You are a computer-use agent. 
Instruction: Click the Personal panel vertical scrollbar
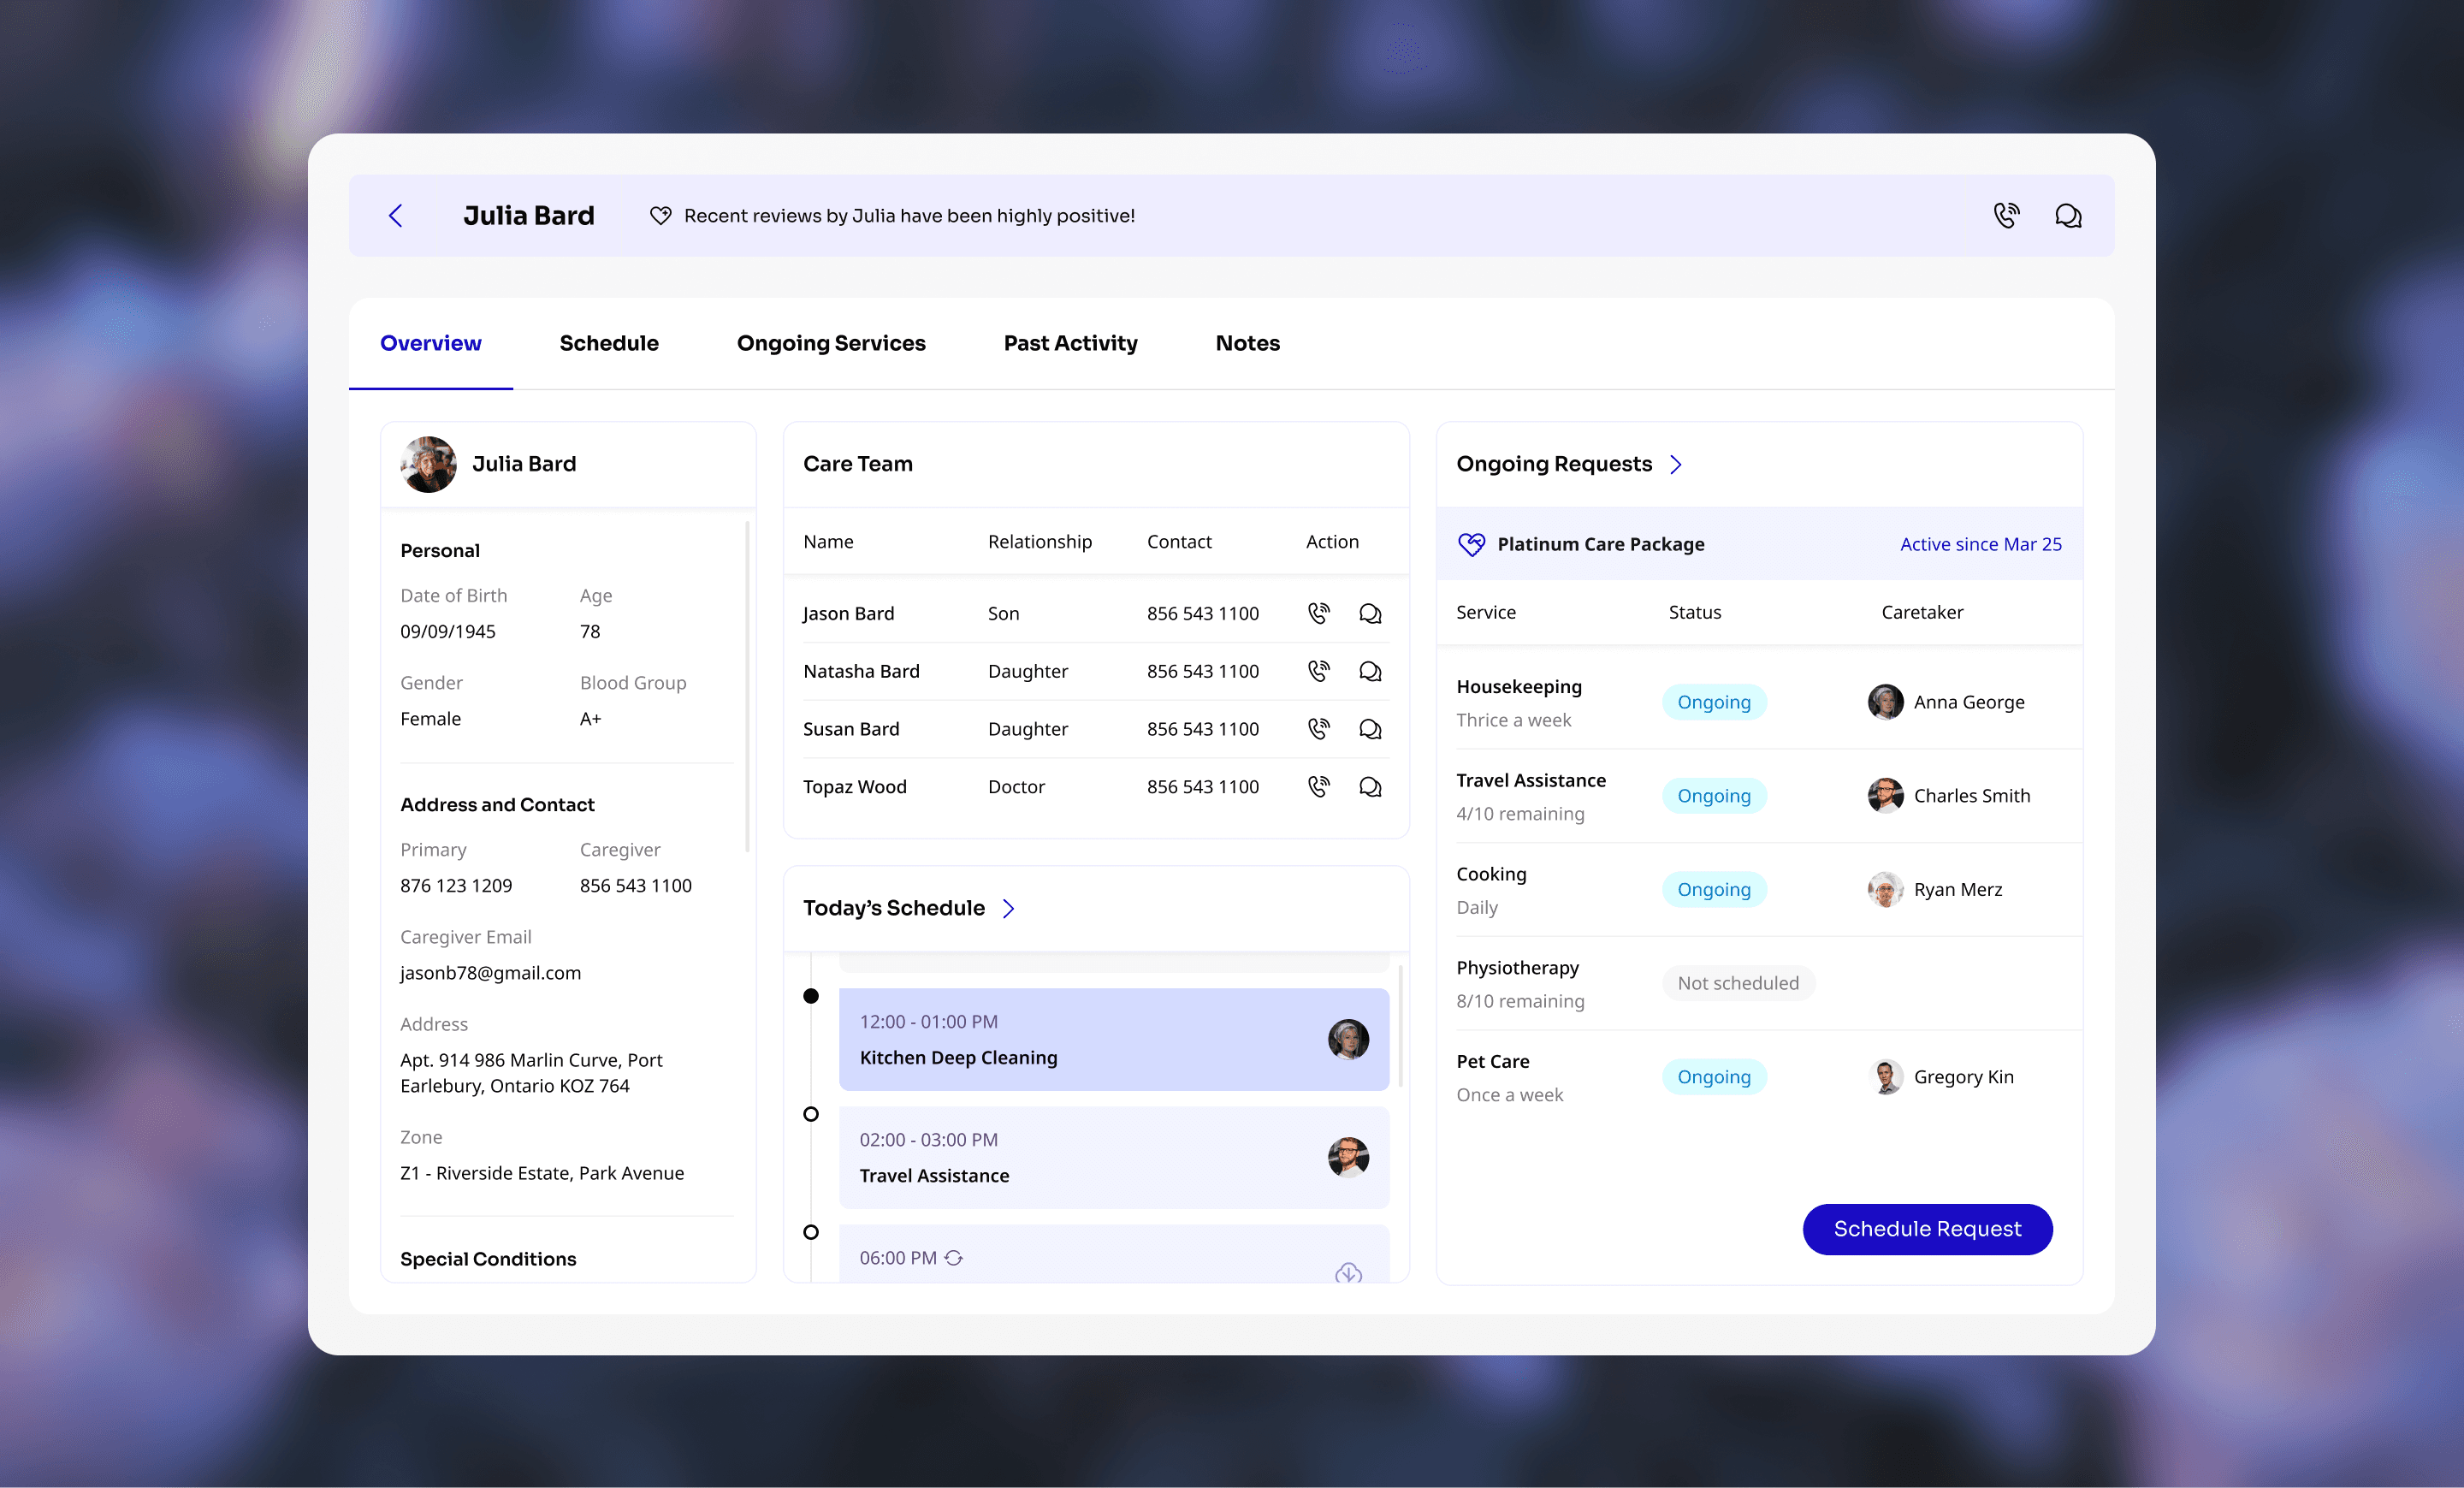(747, 686)
